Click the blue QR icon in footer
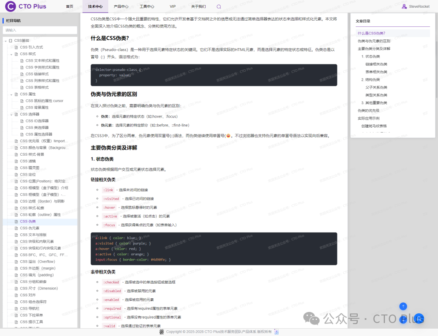The width and height of the screenshot is (438, 336). (276, 332)
